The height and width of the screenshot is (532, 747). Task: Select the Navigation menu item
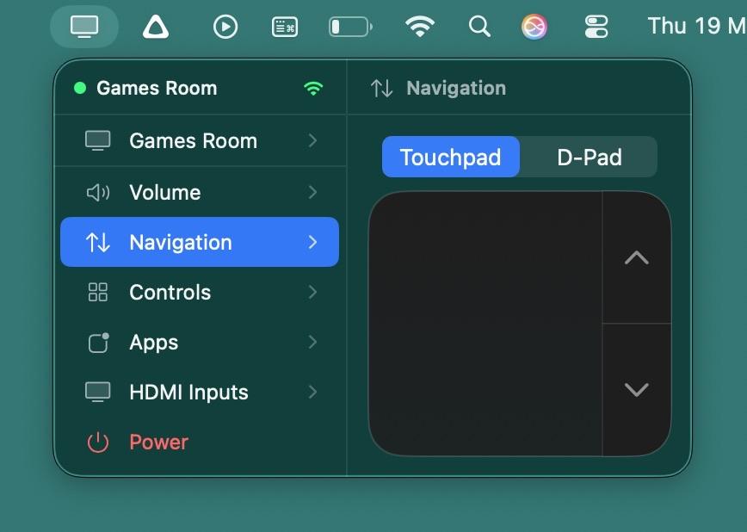click(199, 243)
